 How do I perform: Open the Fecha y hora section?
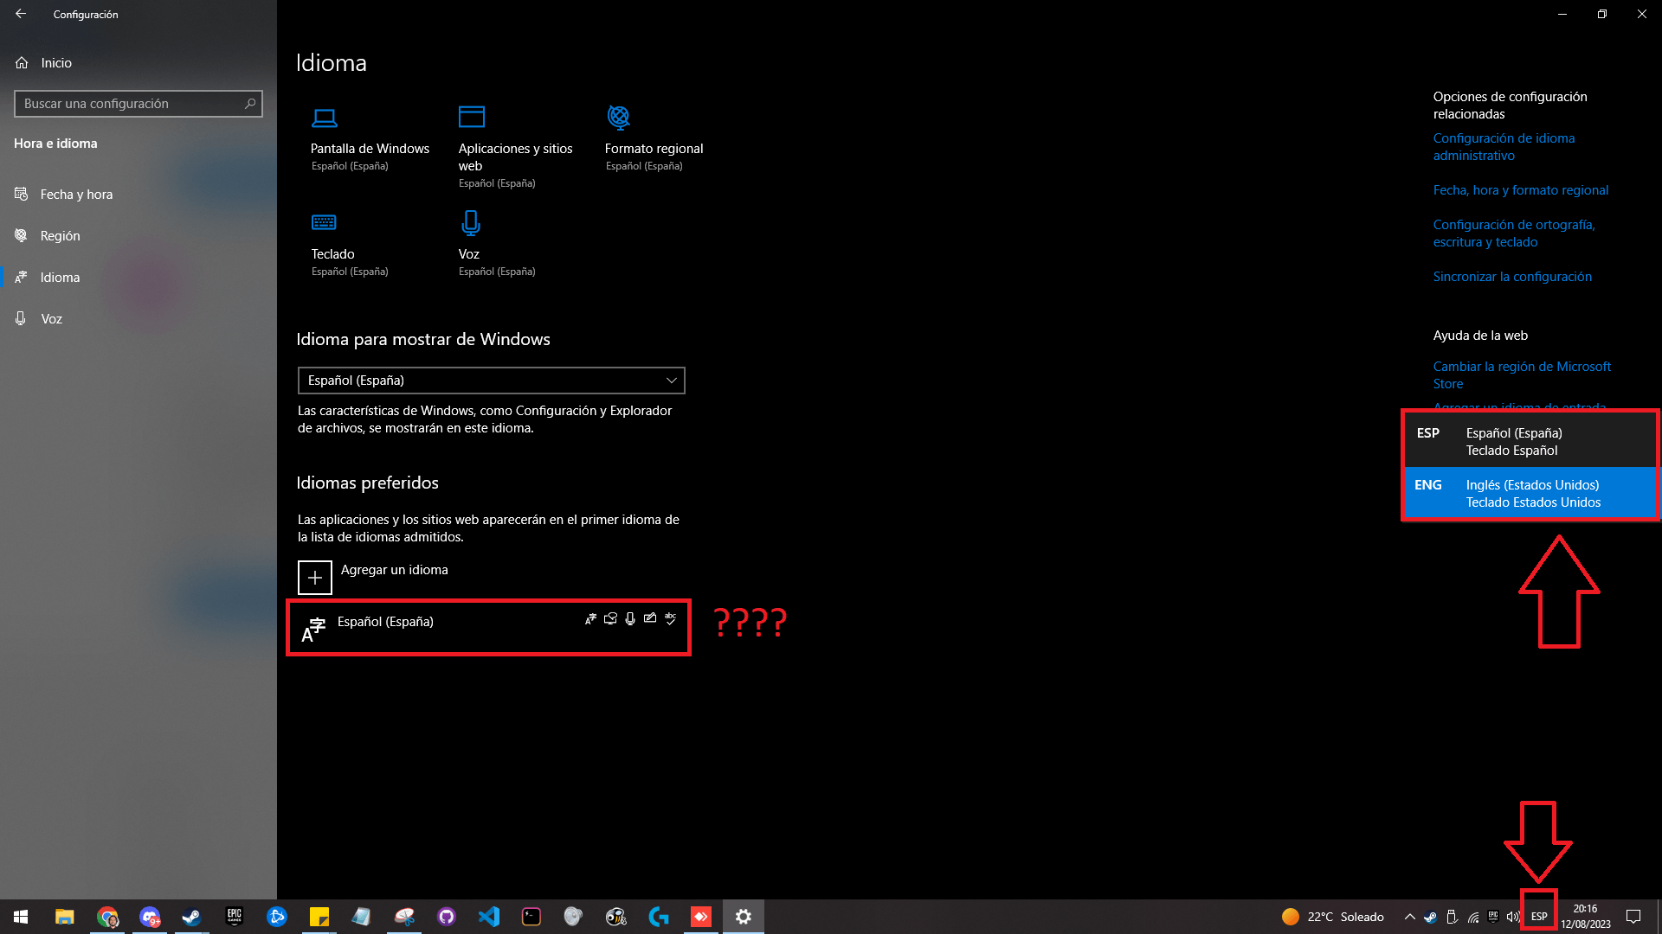[76, 195]
